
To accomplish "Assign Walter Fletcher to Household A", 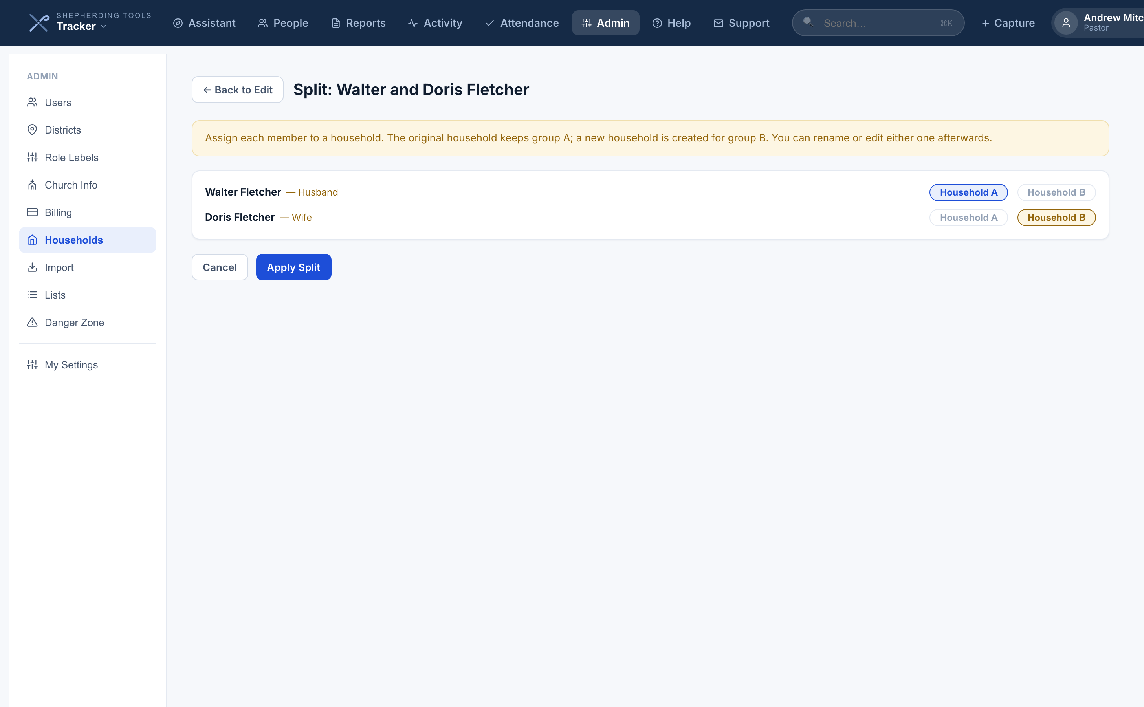I will point(969,192).
